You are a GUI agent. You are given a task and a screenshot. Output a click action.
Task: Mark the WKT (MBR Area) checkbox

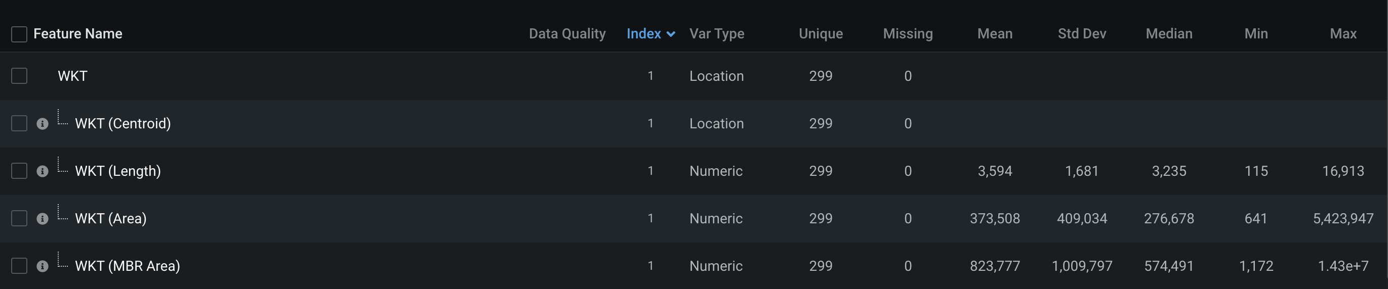point(19,265)
